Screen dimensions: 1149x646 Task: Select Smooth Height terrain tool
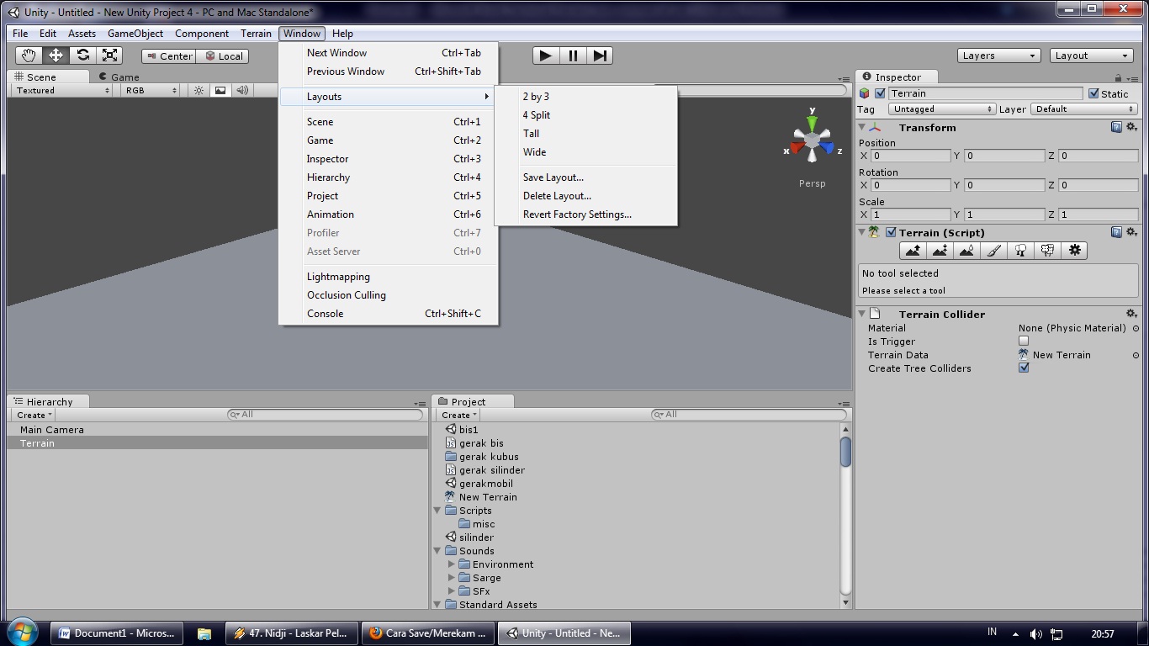point(966,251)
